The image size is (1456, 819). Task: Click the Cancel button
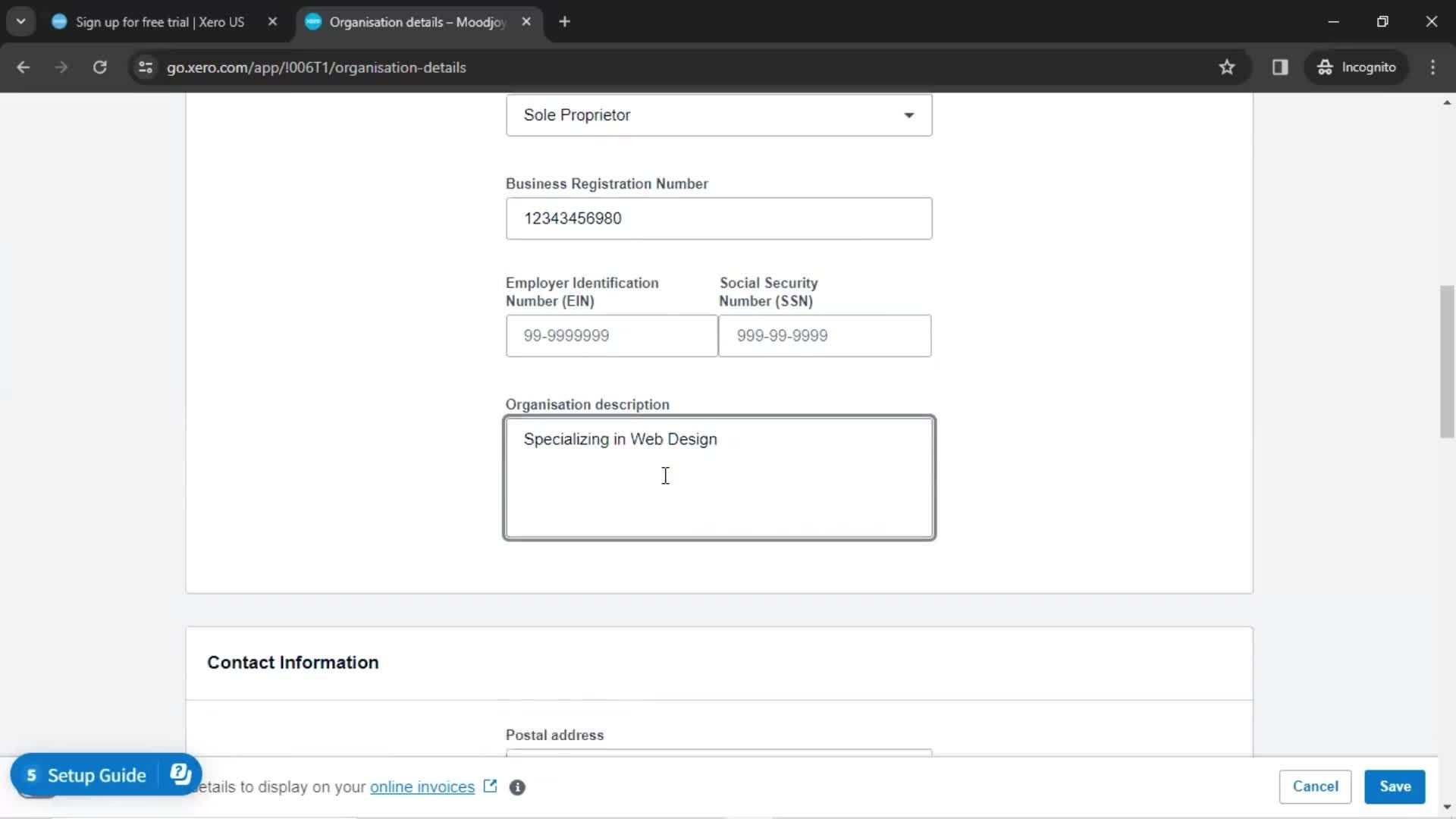pos(1315,786)
